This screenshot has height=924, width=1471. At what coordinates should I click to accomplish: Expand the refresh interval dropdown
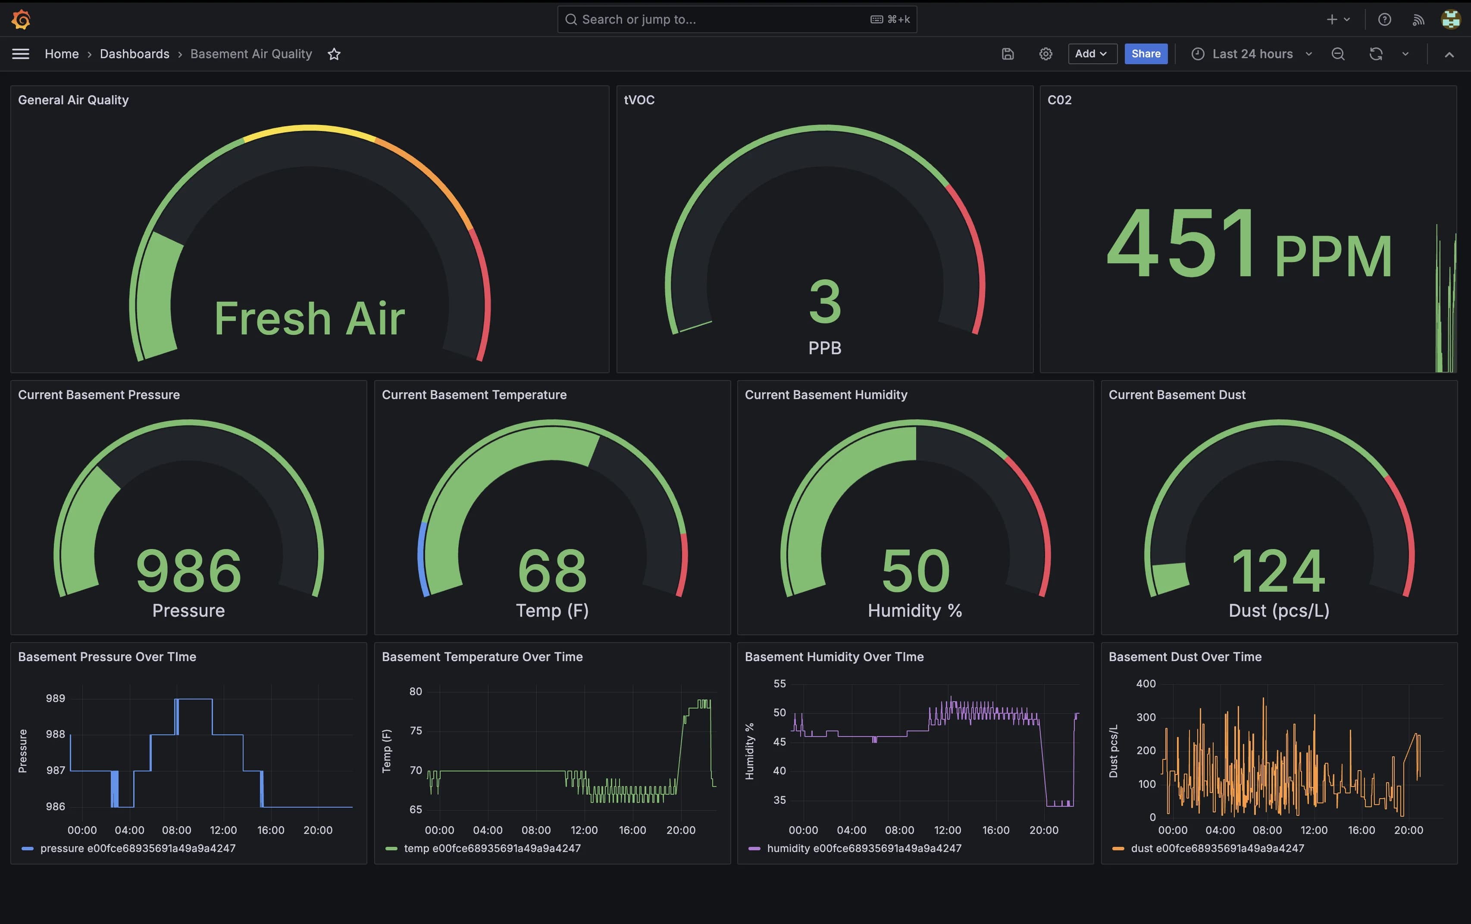point(1405,54)
